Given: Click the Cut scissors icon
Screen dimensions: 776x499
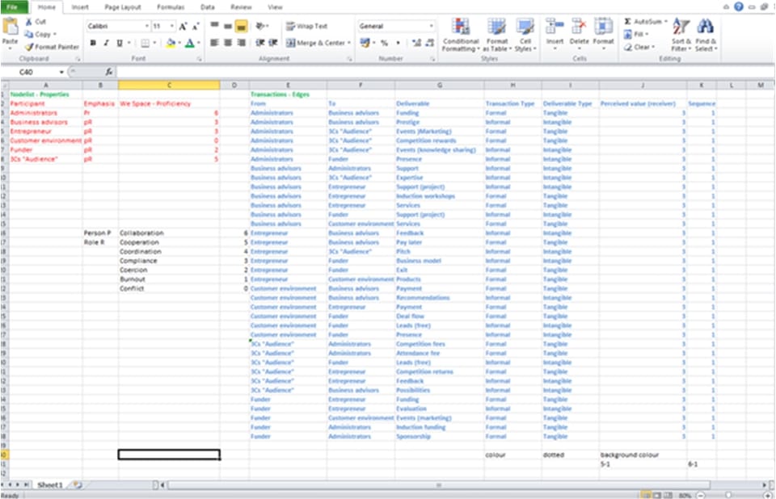Looking at the screenshot, I should pos(29,22).
